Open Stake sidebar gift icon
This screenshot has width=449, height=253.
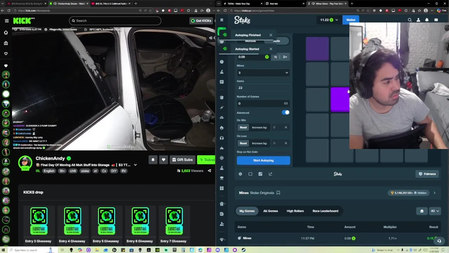222,204
